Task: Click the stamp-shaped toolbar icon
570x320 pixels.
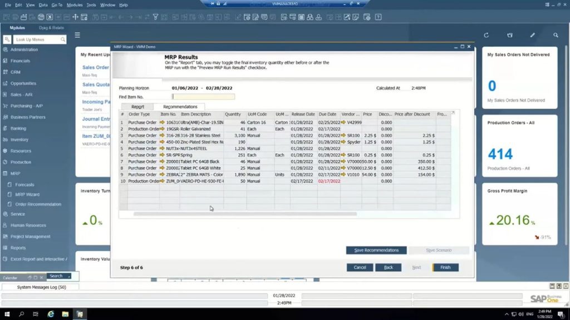Action: pyautogui.click(x=319, y=17)
